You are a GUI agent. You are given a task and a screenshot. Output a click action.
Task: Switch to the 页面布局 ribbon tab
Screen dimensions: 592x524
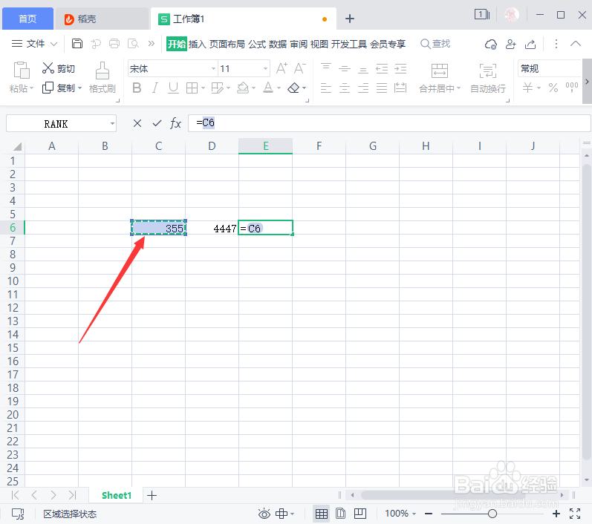pos(227,44)
